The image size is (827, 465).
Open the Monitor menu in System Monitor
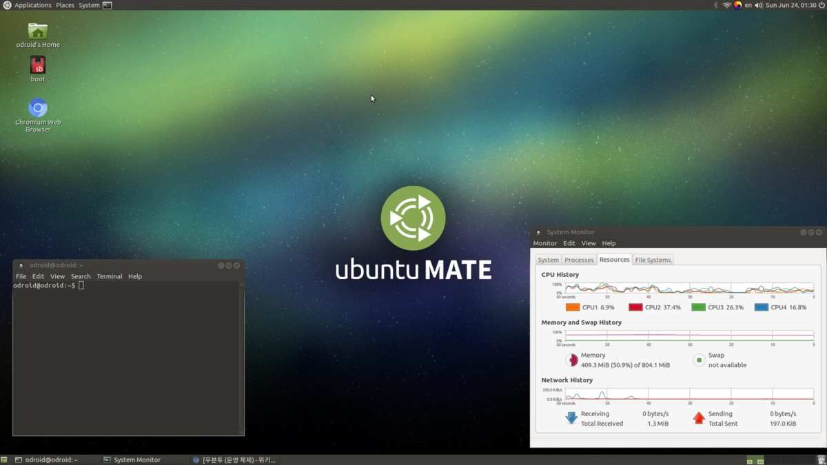click(x=545, y=243)
